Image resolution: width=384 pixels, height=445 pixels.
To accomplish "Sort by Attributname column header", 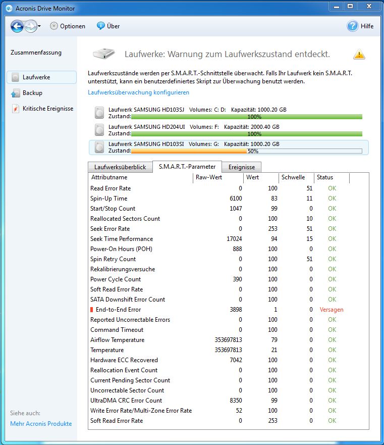I will coord(140,177).
